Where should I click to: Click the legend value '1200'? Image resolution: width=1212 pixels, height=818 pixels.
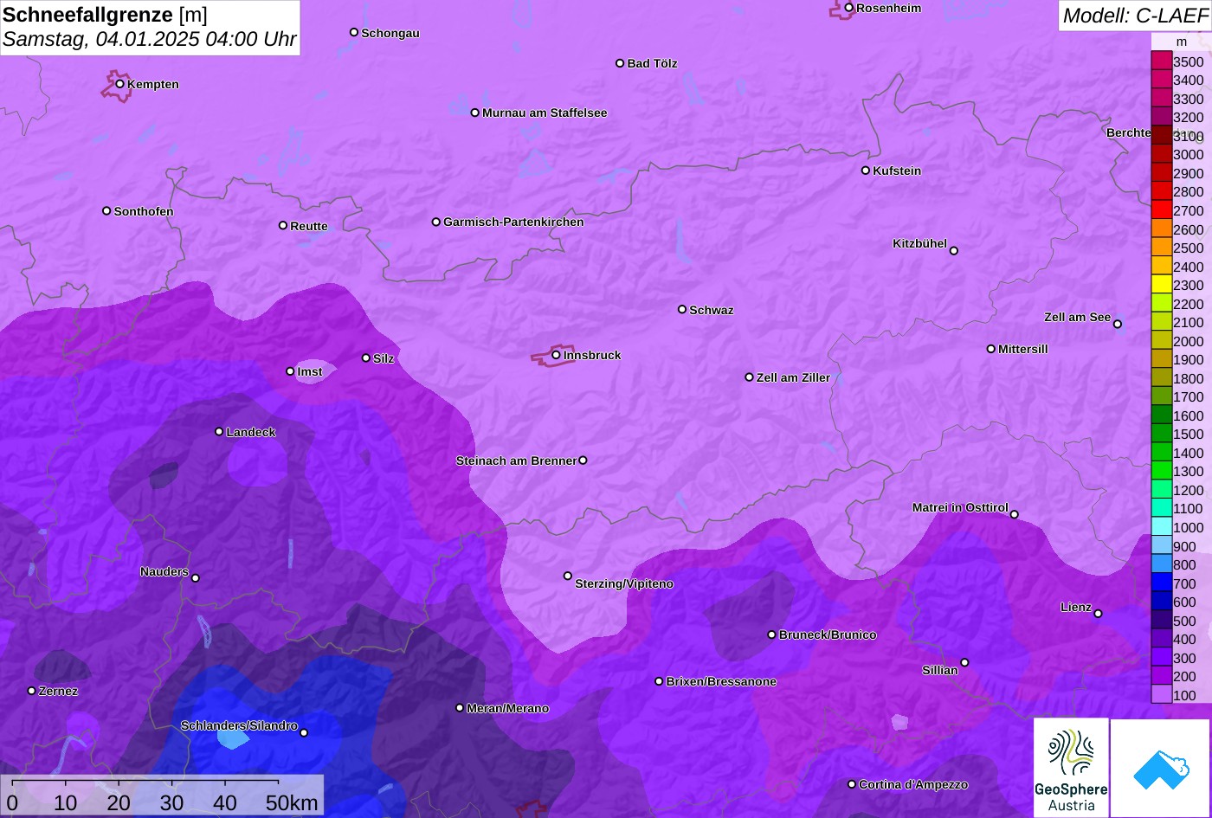(x=1188, y=490)
